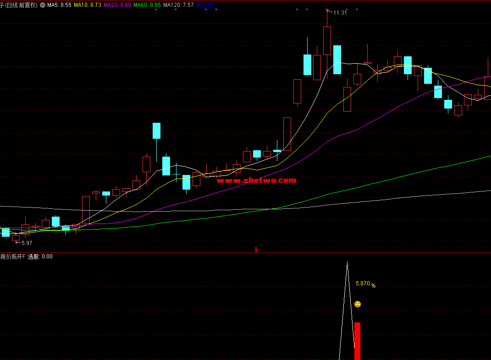
Task: Select the MA120: 7.57 indicator label
Action: [178, 5]
